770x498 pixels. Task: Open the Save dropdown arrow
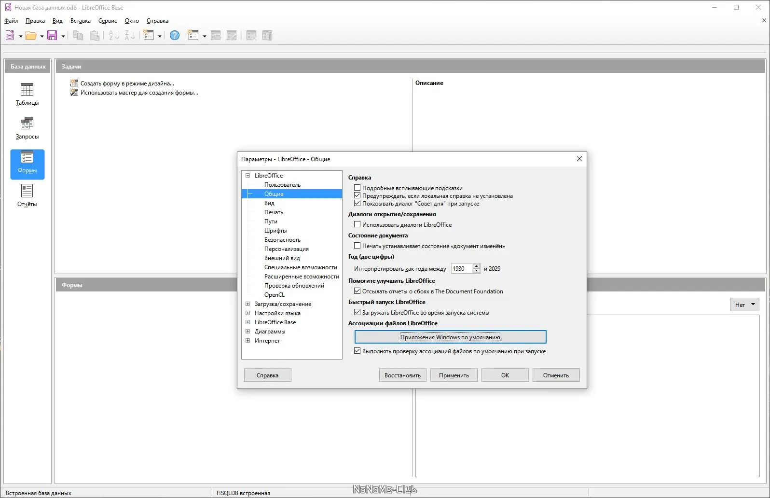coord(63,36)
